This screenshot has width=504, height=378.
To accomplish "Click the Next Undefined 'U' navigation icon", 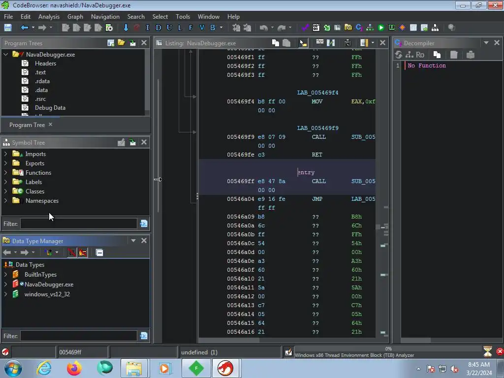I will pyautogui.click(x=169, y=28).
